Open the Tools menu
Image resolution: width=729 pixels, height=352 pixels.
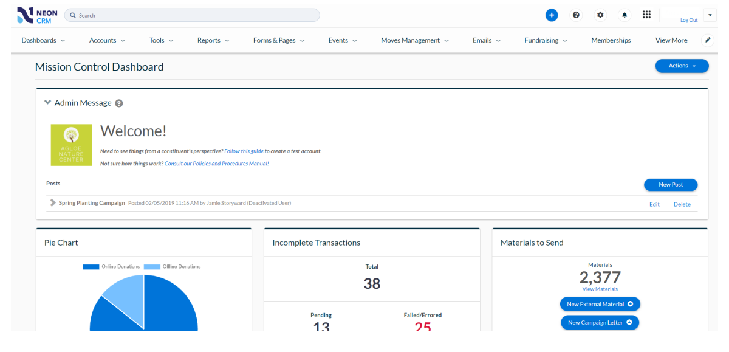tap(162, 40)
